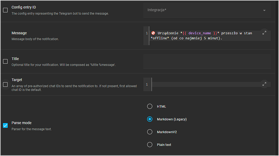Select Markdown (Legacy) radio option

(x=150, y=119)
